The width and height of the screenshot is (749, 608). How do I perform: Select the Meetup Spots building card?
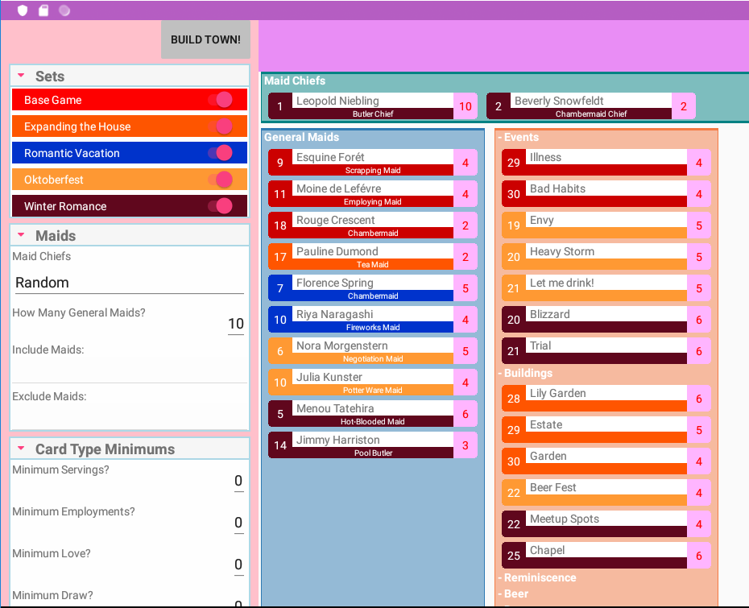click(x=606, y=524)
